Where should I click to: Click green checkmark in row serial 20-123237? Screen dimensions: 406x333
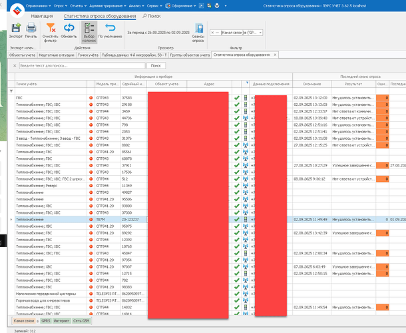pos(237,220)
